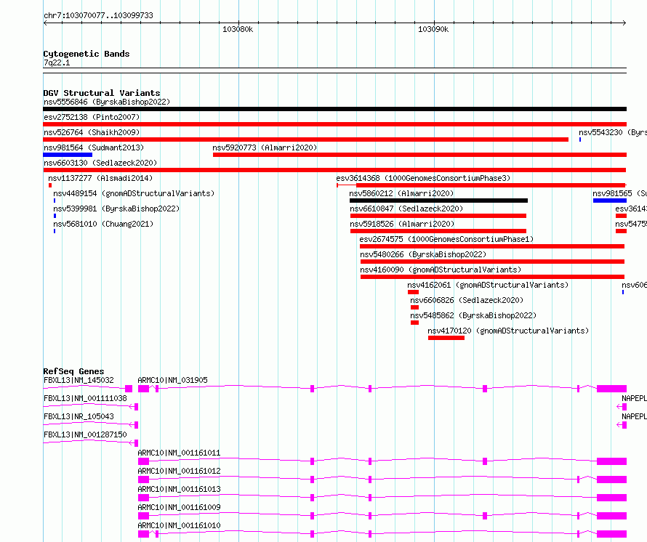Image resolution: width=647 pixels, height=542 pixels.
Task: Select the nsv5399981 blue tick marker
Action: [x=55, y=216]
